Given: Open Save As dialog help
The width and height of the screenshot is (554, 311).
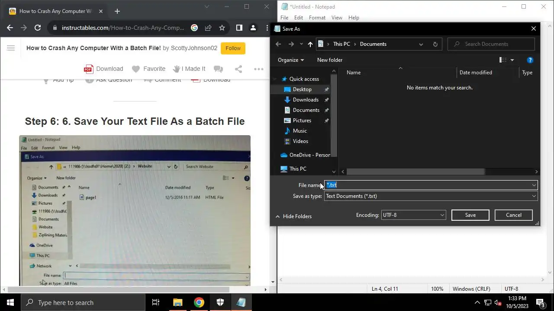Looking at the screenshot, I should click(x=530, y=60).
